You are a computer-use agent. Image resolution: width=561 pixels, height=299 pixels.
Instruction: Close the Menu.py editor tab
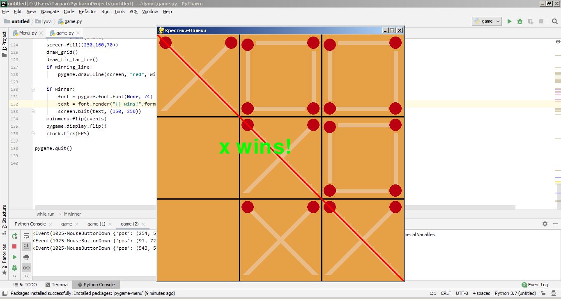coord(41,33)
